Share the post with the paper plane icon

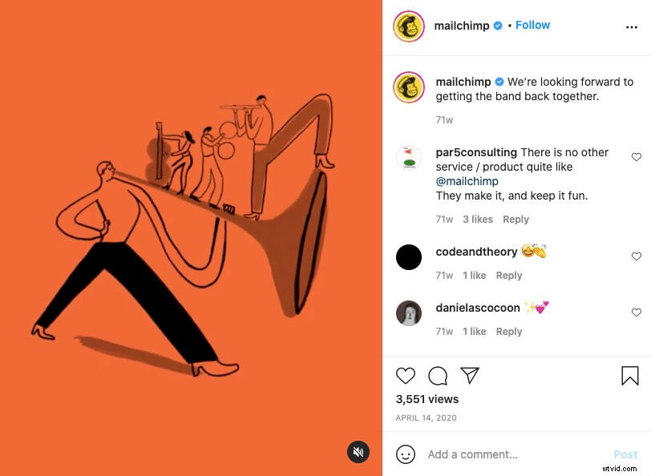click(x=470, y=375)
